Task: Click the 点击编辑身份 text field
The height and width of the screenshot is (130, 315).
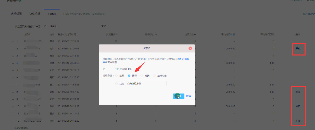Action: coord(146,83)
